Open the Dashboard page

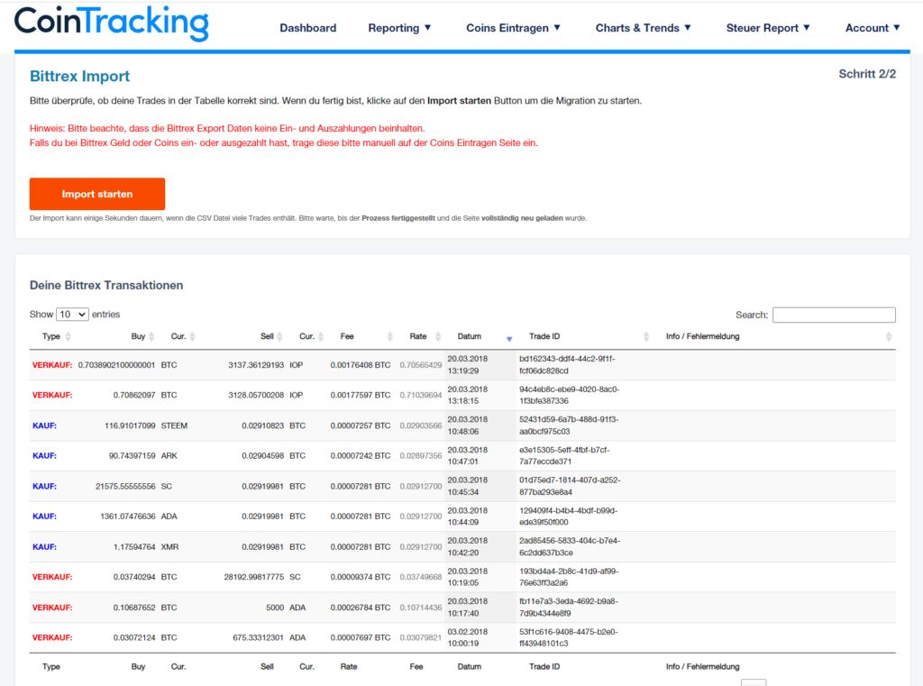click(308, 28)
